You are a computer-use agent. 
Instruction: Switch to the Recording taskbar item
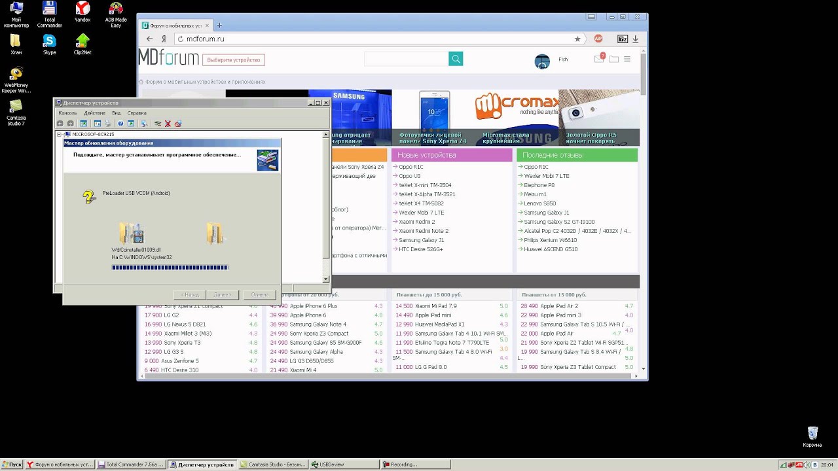coord(414,464)
